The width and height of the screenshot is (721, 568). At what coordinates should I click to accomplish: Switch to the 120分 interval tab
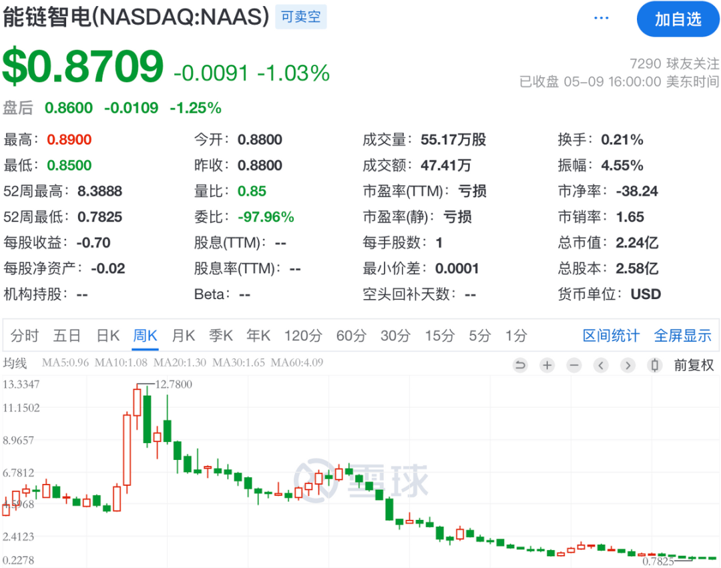tap(302, 336)
